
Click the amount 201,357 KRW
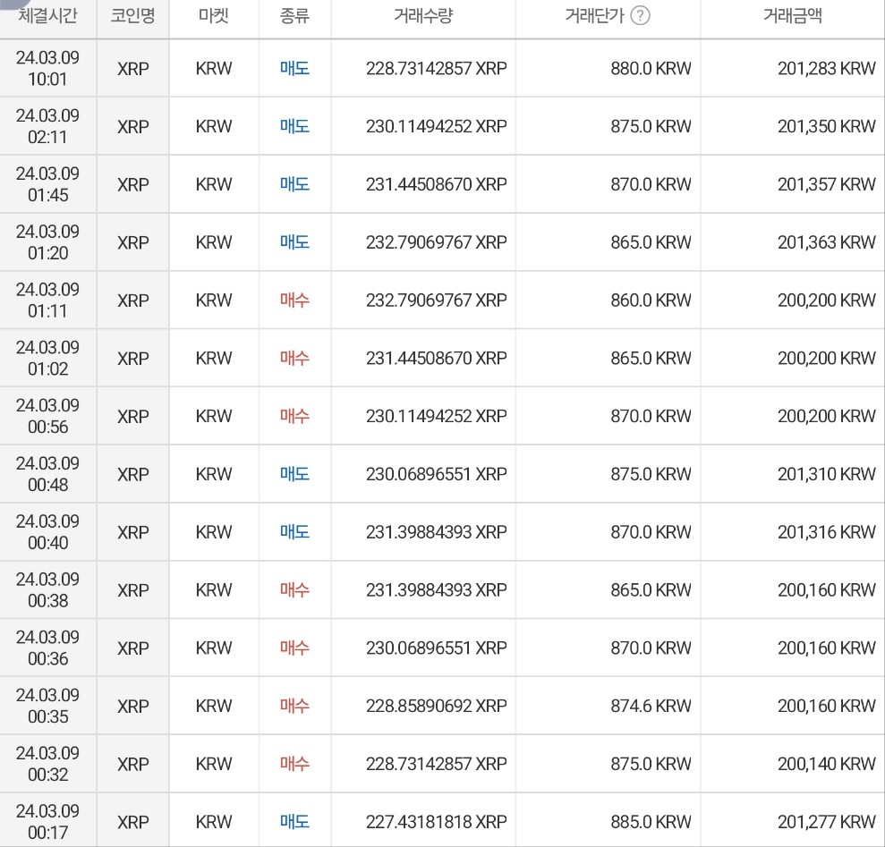[826, 184]
